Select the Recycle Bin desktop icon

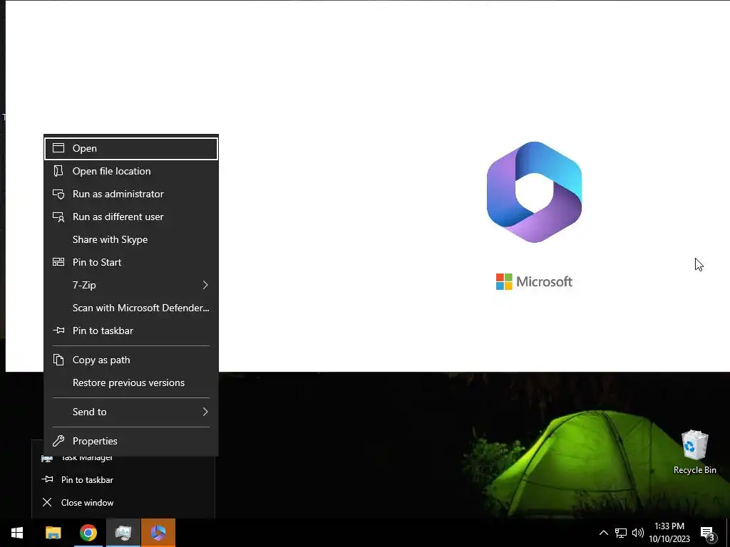point(694,452)
